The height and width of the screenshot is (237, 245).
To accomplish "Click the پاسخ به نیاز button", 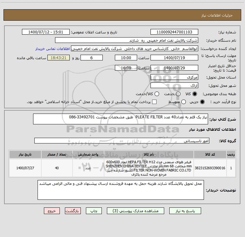I will tap(185, 211).
